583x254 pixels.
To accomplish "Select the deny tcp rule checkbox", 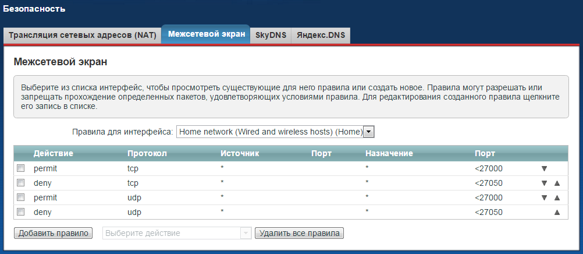I will pyautogui.click(x=21, y=183).
